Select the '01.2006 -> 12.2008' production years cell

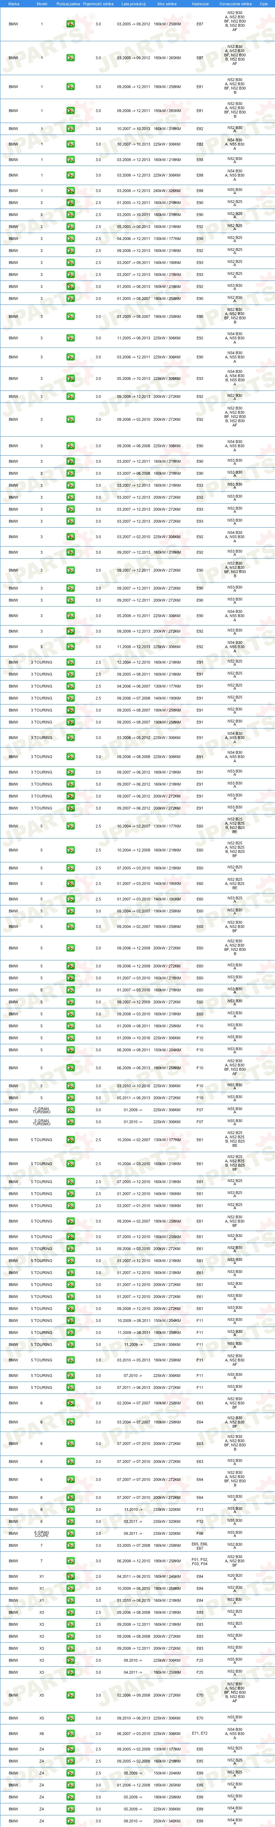134,1784
